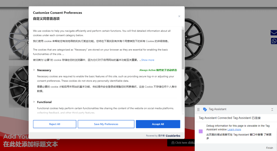Open the WhatsApp contact icon
This screenshot has height=151, width=277.
click(x=274, y=41)
